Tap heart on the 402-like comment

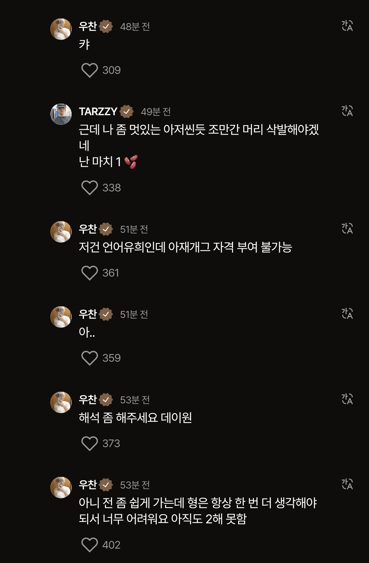[90, 545]
